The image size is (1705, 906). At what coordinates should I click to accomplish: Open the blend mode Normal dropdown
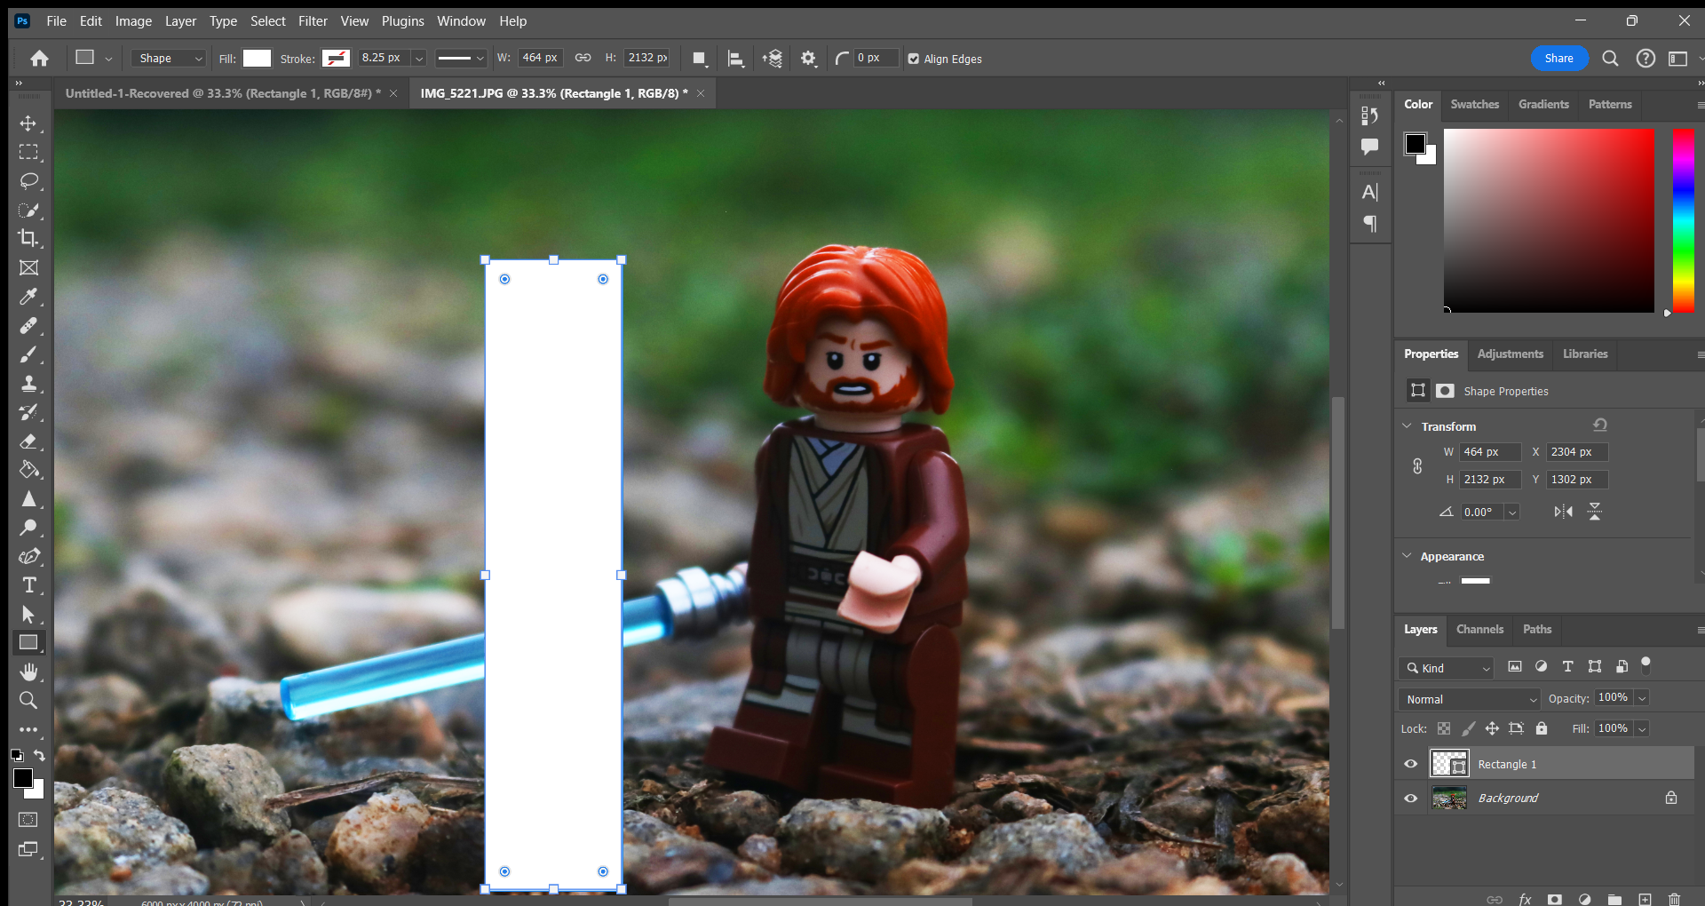coord(1469,699)
